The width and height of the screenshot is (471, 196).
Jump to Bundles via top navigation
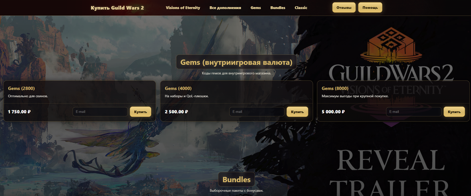pyautogui.click(x=278, y=8)
